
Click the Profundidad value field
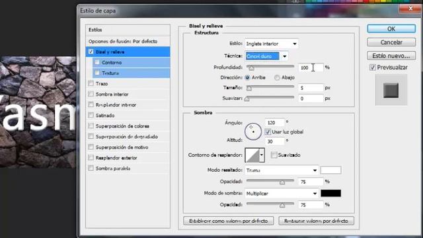click(311, 67)
